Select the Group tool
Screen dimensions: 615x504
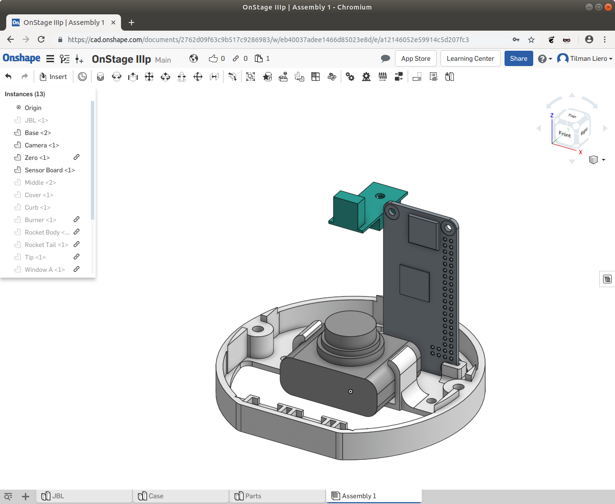tap(251, 77)
